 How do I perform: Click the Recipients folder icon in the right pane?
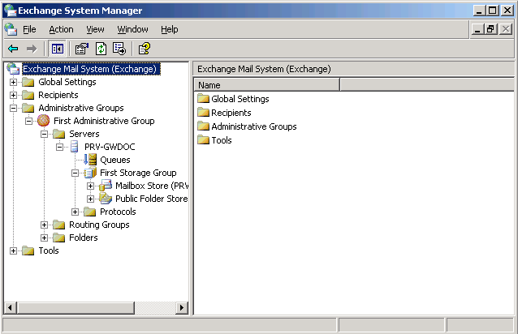point(204,113)
